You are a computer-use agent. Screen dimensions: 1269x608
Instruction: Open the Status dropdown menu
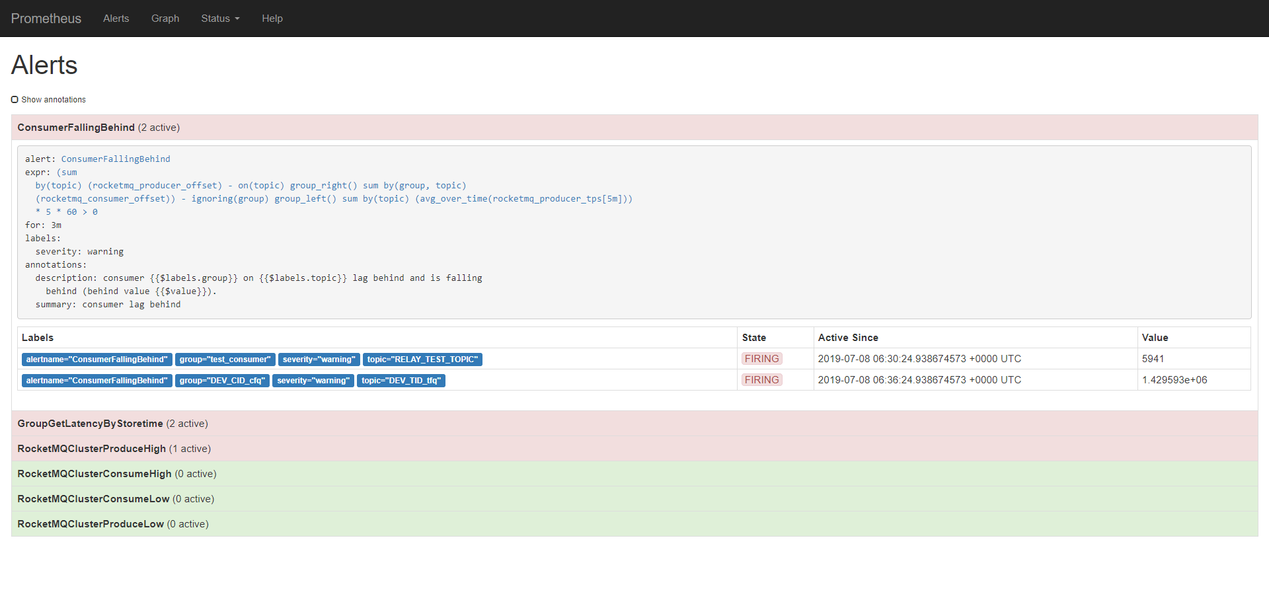click(x=220, y=19)
